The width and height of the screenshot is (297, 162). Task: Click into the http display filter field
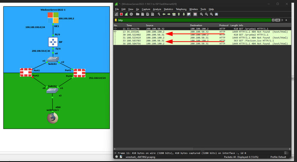coord(194,20)
